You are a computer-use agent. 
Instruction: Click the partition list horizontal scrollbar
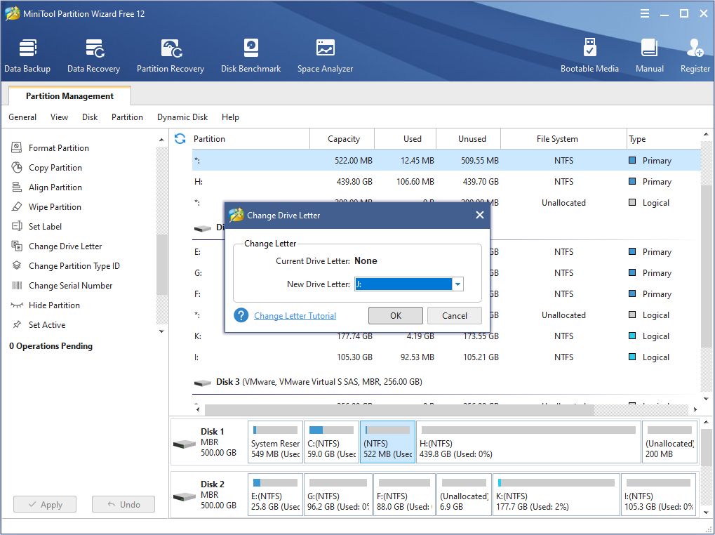pos(399,409)
